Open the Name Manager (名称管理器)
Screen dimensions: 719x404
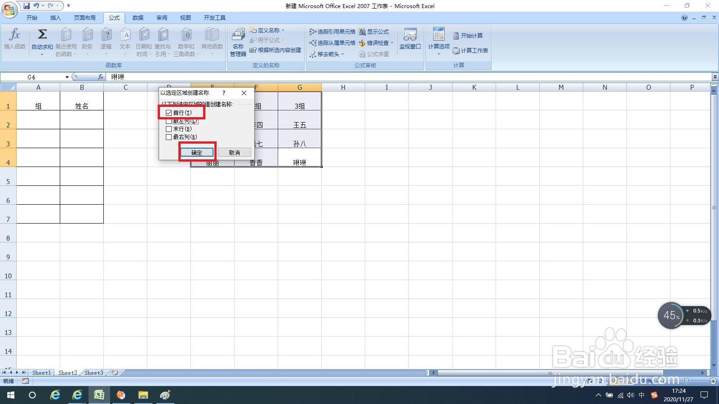tap(238, 42)
